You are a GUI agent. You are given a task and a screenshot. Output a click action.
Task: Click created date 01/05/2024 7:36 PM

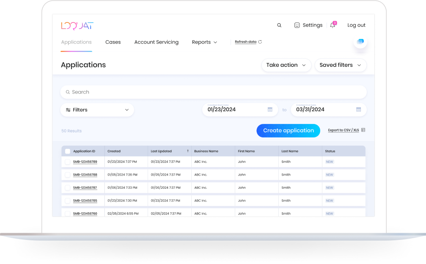122,175
